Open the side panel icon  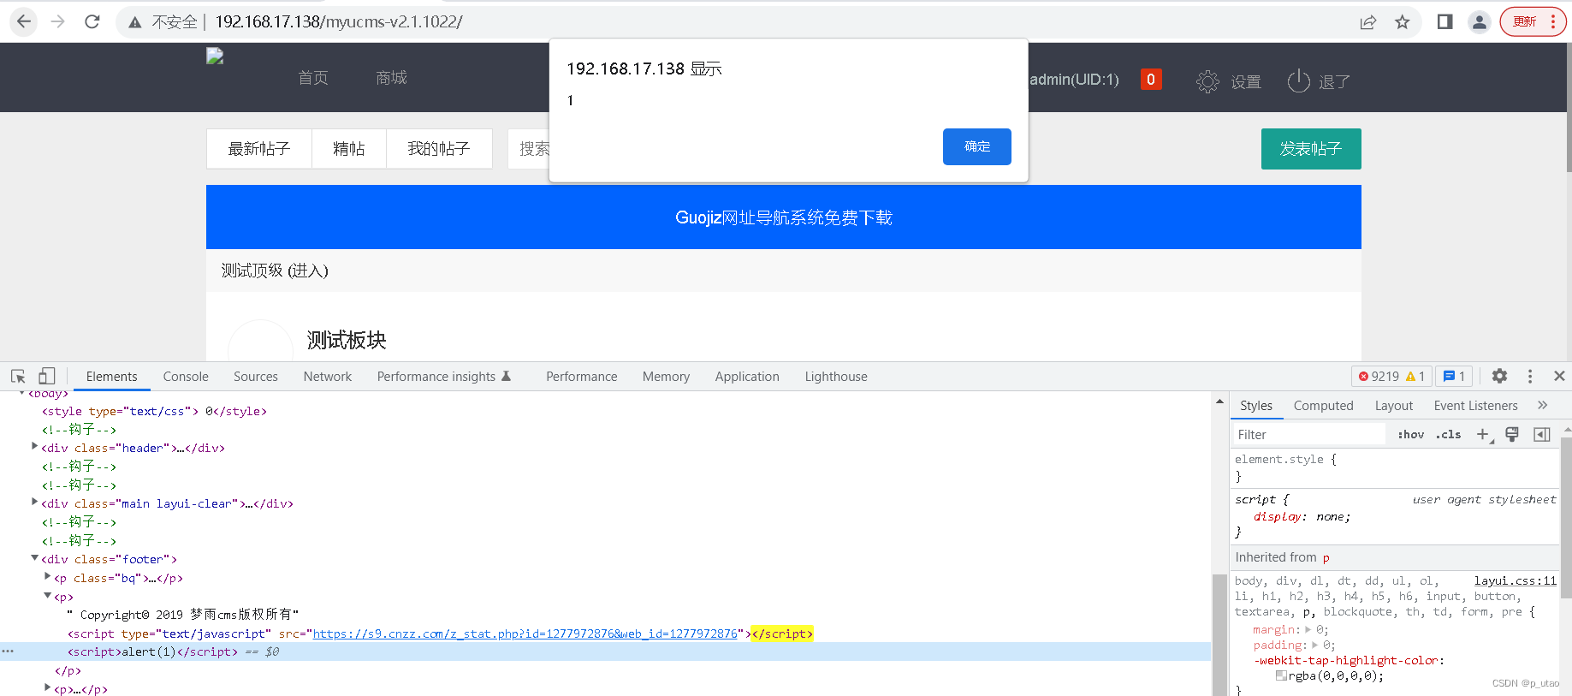click(1444, 22)
